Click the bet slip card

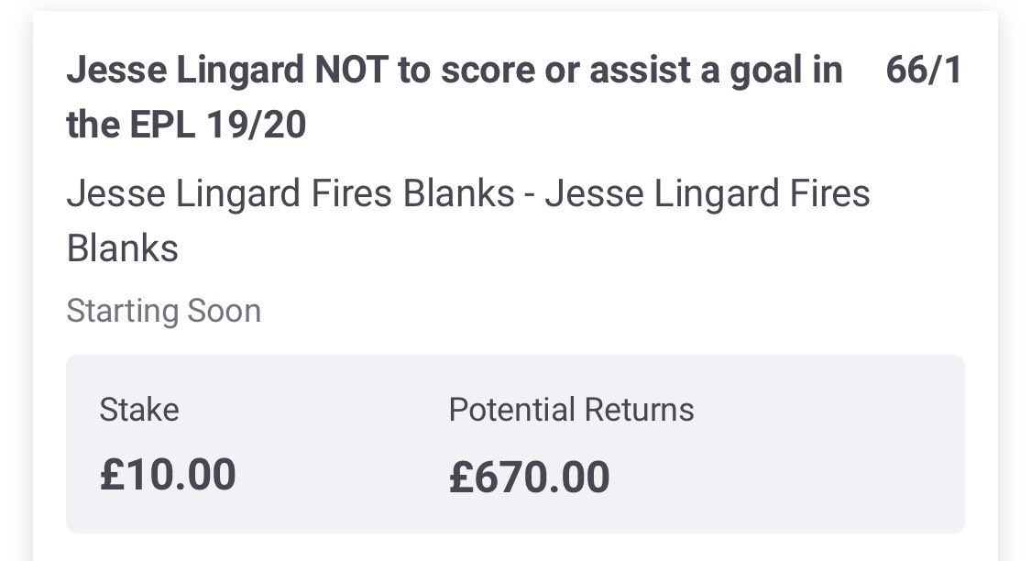[515, 275]
